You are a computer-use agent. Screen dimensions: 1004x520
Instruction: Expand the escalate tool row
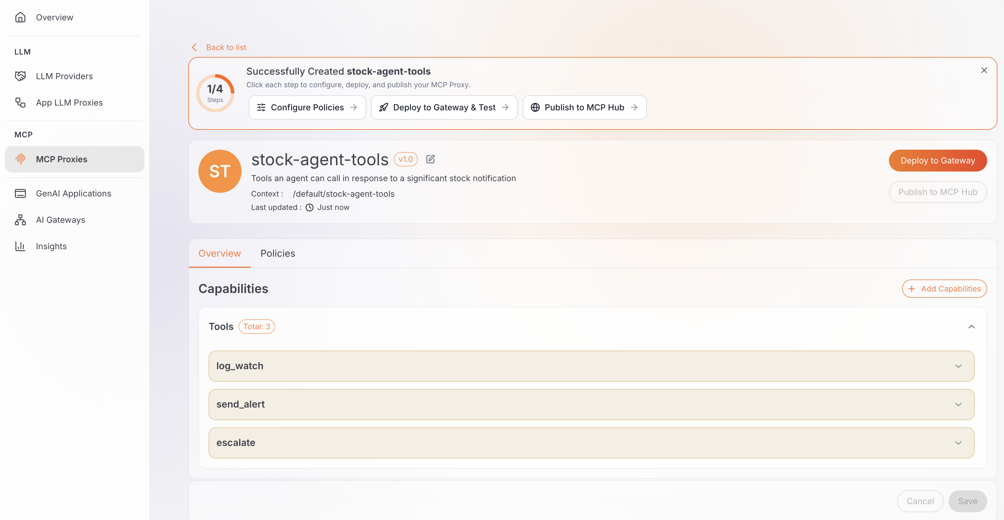coord(591,442)
